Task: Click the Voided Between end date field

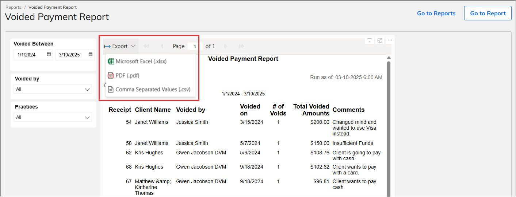Action: pos(75,55)
